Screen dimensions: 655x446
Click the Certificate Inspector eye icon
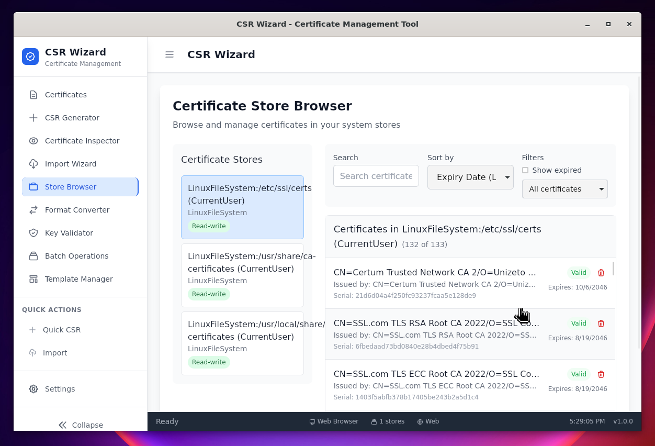tap(33, 141)
